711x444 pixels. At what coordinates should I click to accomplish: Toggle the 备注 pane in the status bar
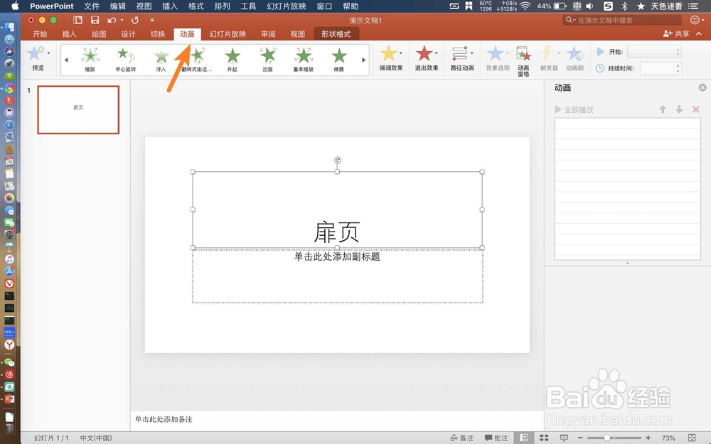(x=463, y=438)
